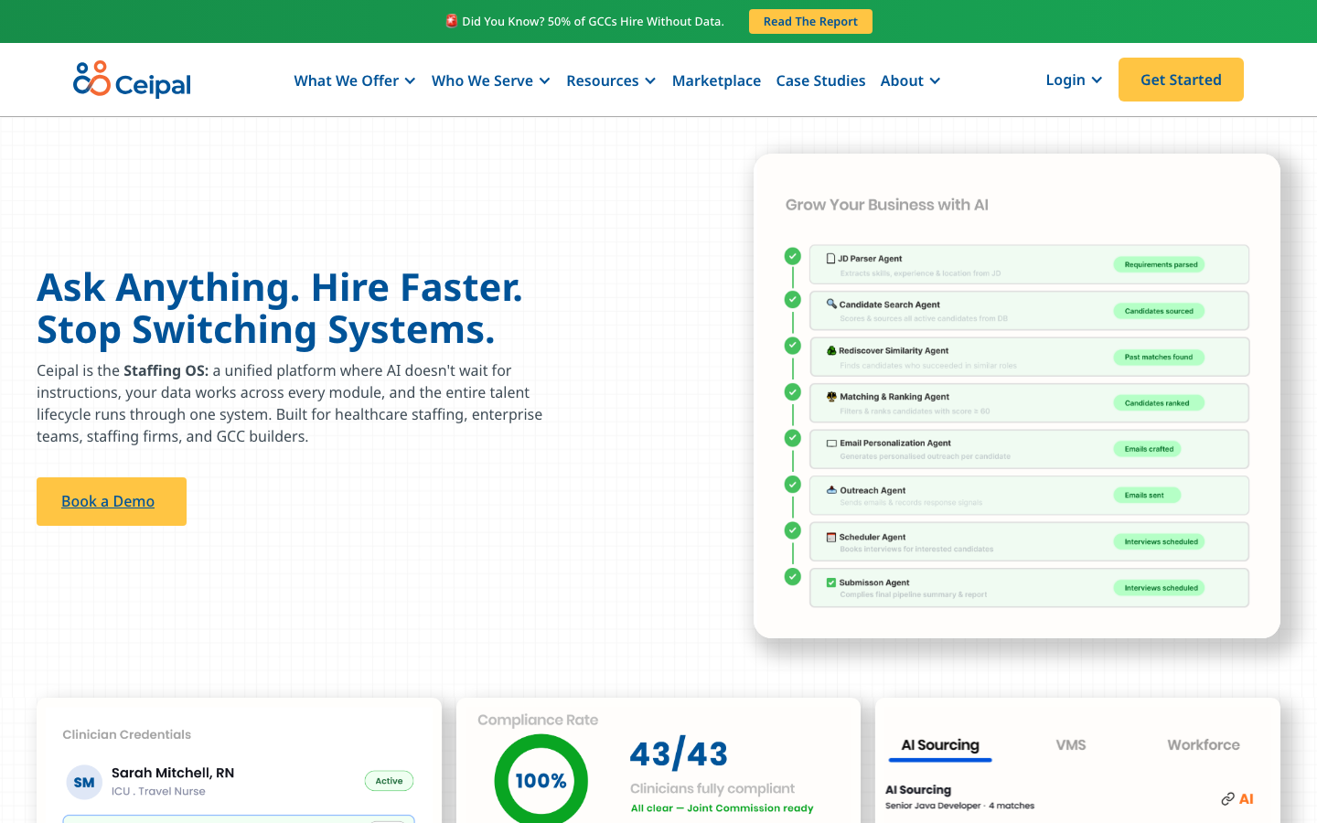1317x823 pixels.
Task: Click the 'Did You Know?' banner text
Action: (x=593, y=21)
